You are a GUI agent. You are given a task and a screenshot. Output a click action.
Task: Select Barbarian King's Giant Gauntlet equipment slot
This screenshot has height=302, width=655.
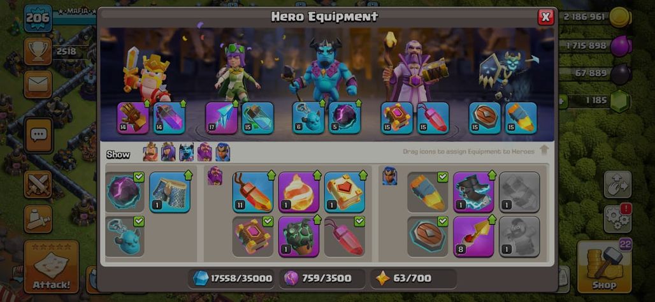[133, 118]
